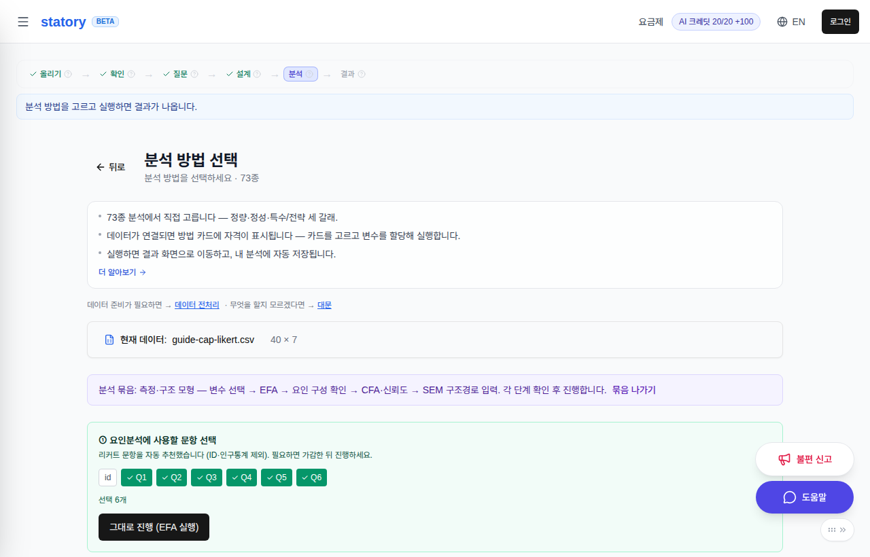
Task: Click the 뒤로 back arrow
Action: [x=111, y=167]
